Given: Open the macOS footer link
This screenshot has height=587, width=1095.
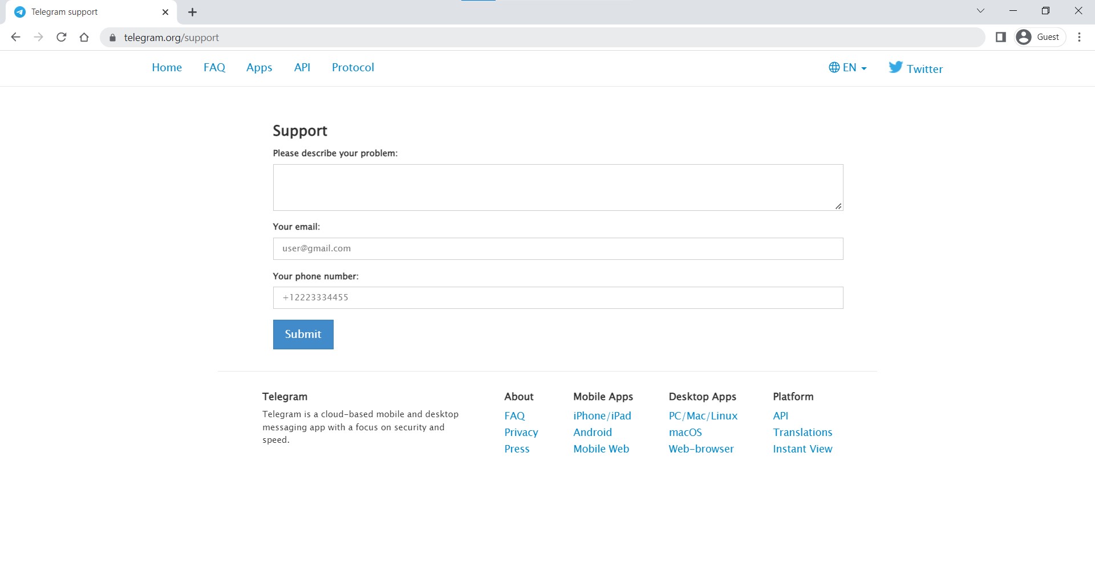Looking at the screenshot, I should (x=686, y=433).
